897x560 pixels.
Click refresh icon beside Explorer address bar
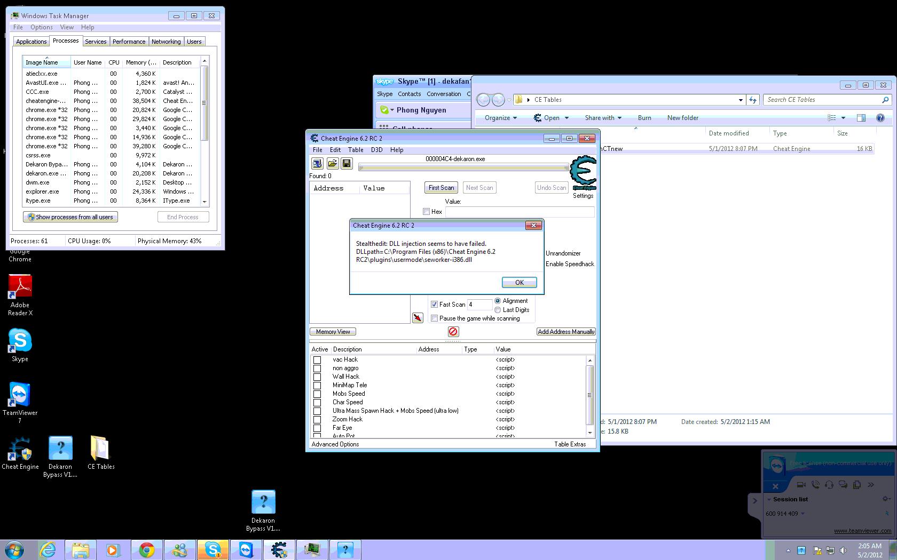tap(753, 100)
